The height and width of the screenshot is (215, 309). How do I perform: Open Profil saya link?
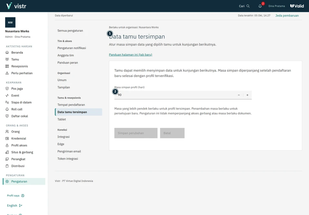point(16,196)
